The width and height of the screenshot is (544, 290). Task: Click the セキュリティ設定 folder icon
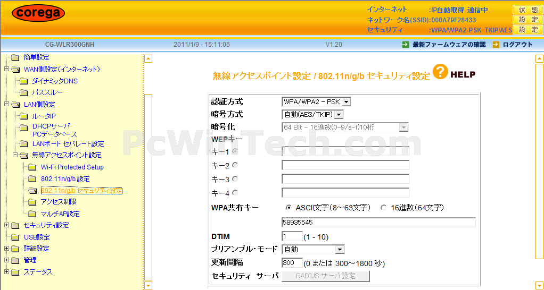tap(15, 225)
